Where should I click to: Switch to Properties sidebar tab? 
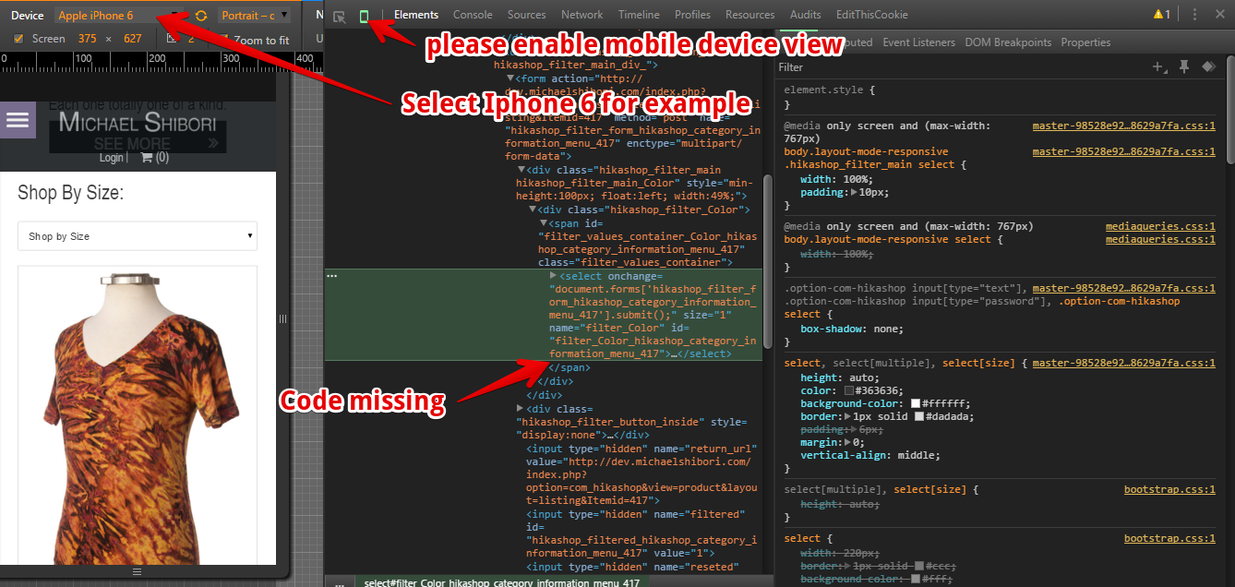coord(1085,42)
